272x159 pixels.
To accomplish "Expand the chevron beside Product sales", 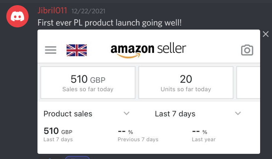I will [x=127, y=113].
